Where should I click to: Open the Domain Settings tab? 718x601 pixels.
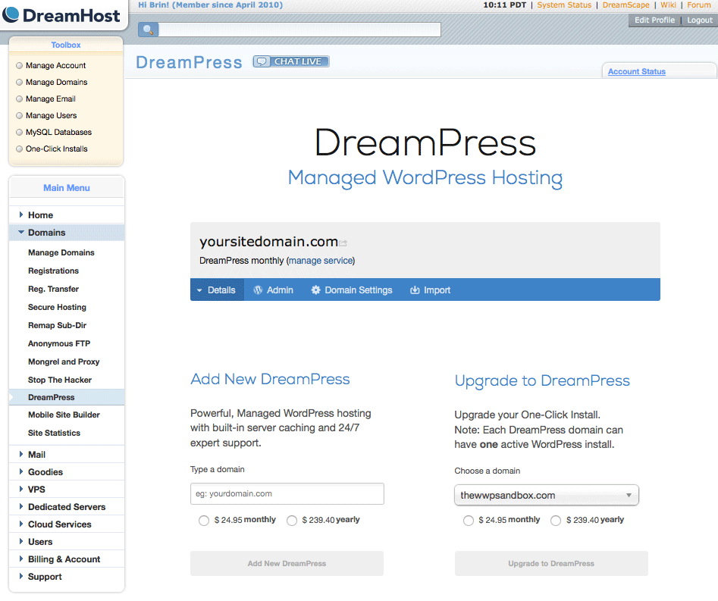point(352,290)
